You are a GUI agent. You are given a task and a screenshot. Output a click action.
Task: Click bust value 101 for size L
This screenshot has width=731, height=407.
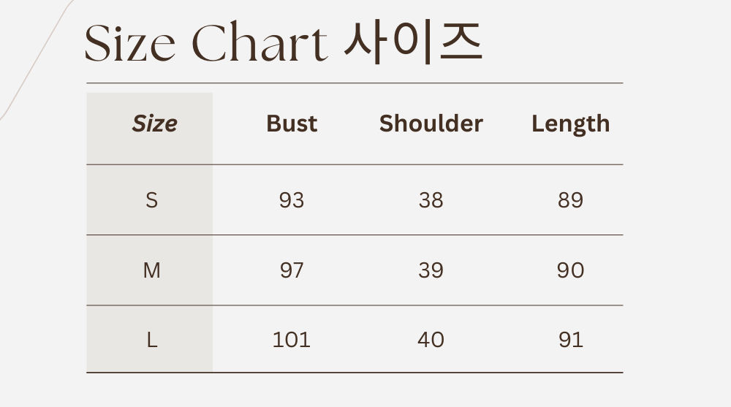point(292,340)
